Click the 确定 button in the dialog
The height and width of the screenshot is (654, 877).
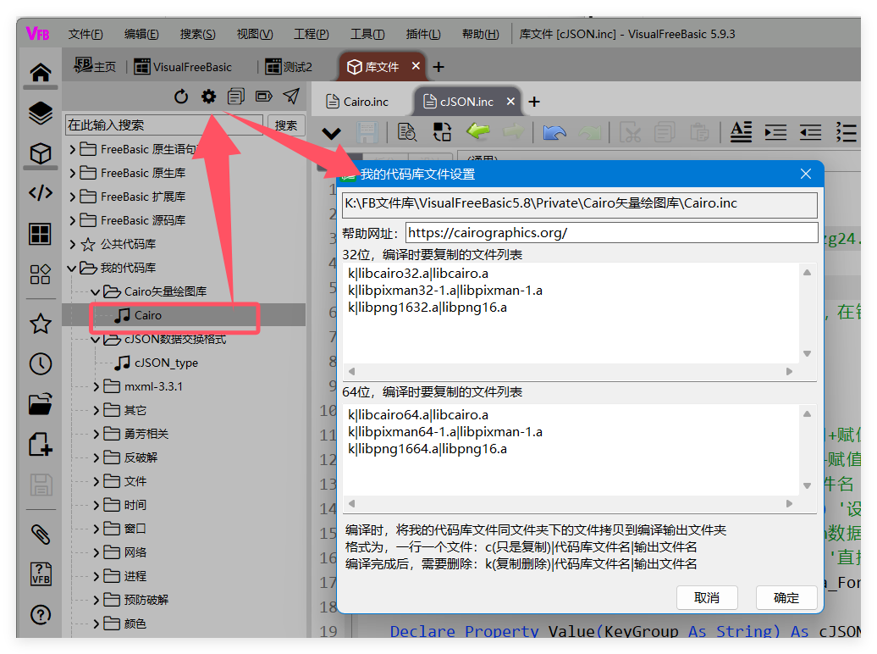[x=786, y=597]
